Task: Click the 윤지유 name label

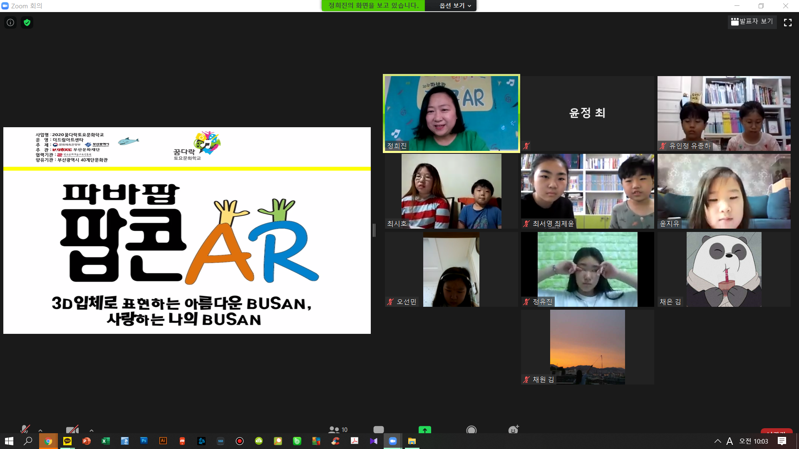Action: (x=669, y=224)
